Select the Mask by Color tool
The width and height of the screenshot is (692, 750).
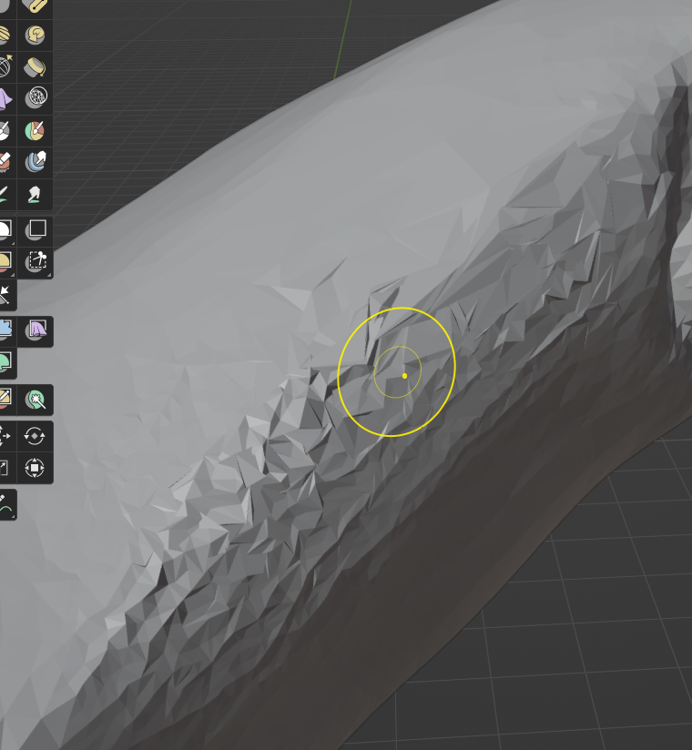(35, 400)
